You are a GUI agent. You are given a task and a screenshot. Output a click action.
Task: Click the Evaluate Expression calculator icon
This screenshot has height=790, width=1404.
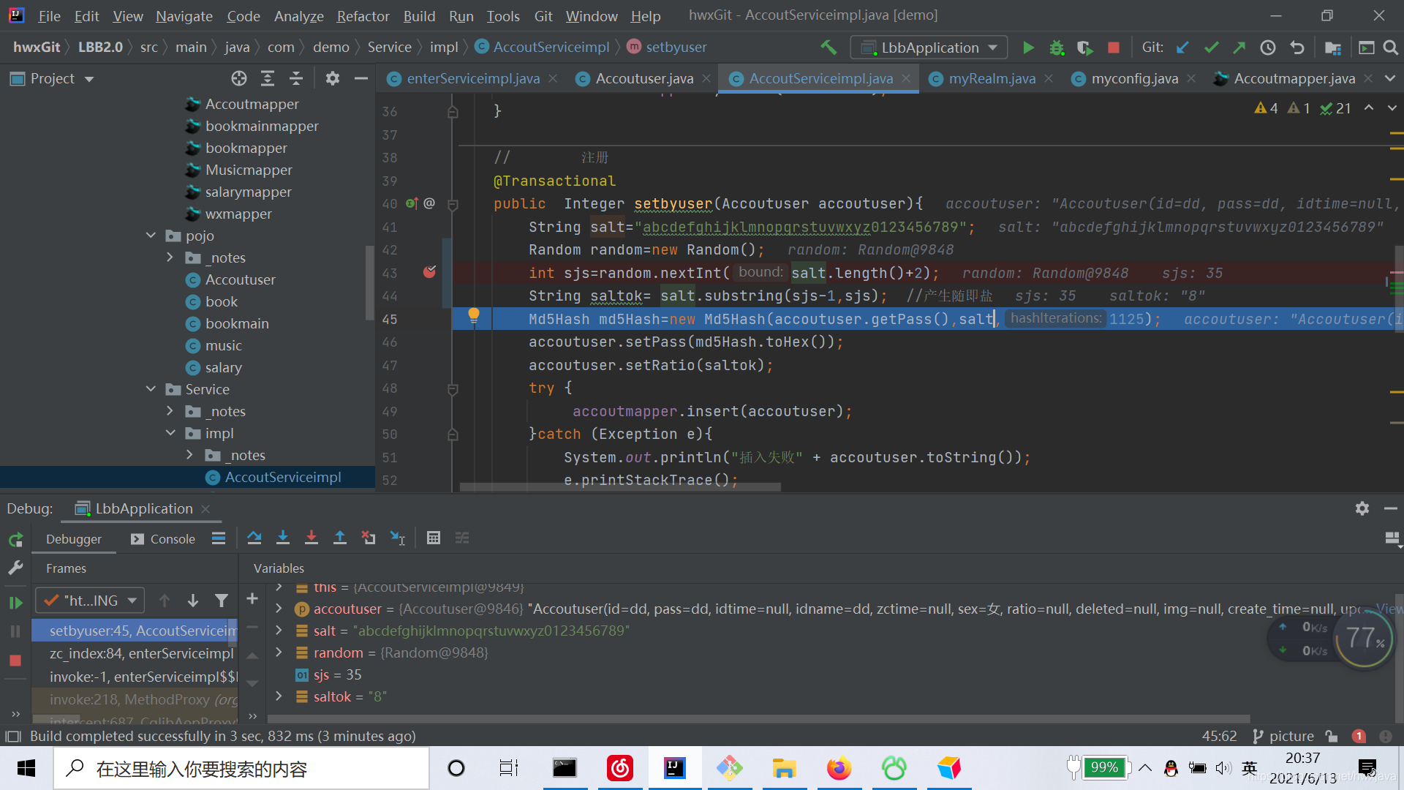pos(433,538)
